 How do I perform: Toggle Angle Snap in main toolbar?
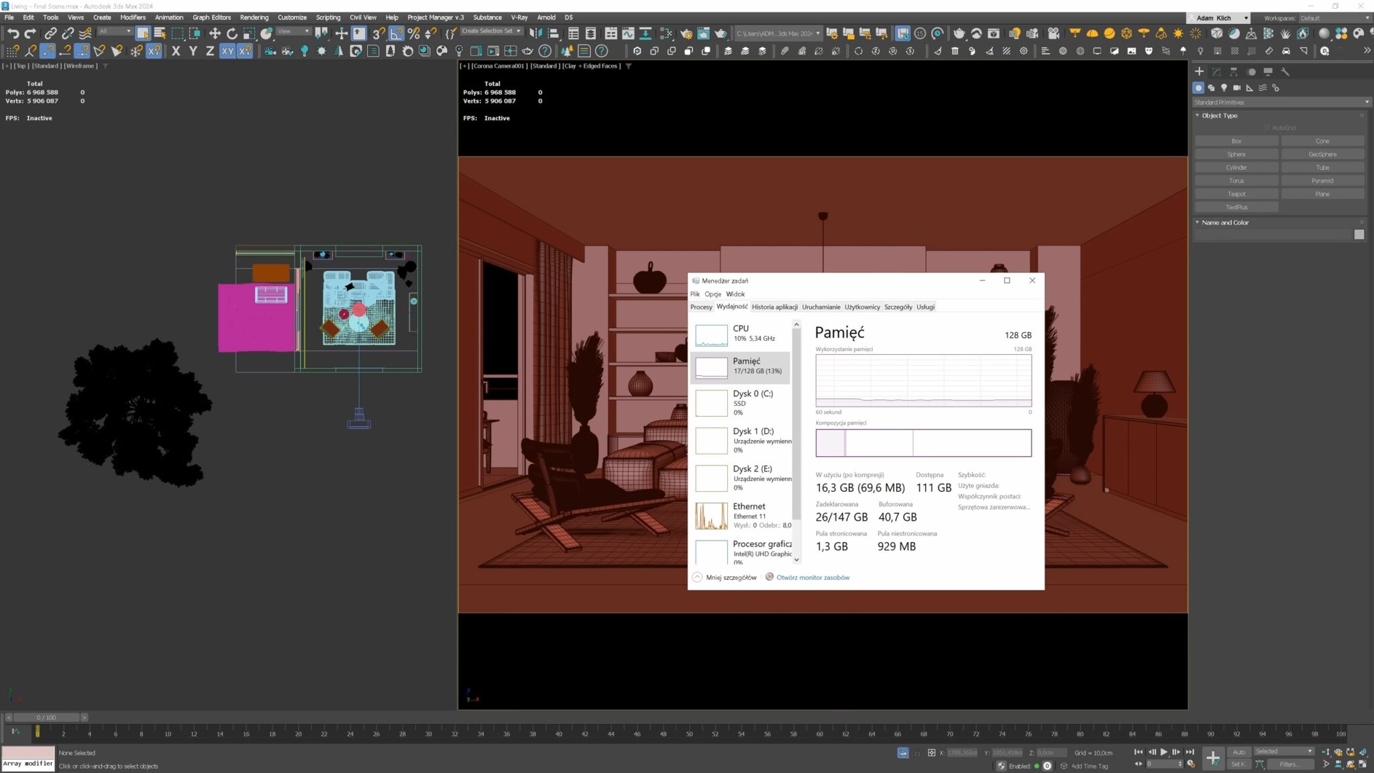pos(397,33)
